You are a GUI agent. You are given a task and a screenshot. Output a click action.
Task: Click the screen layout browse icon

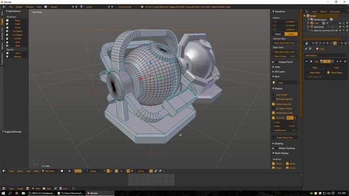tap(46, 7)
